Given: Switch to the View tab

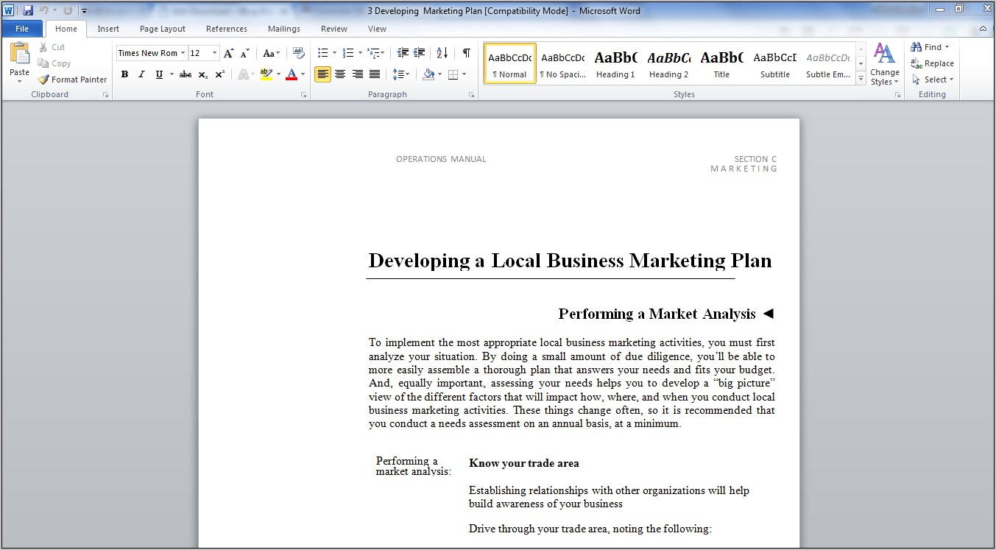Looking at the screenshot, I should pos(377,29).
